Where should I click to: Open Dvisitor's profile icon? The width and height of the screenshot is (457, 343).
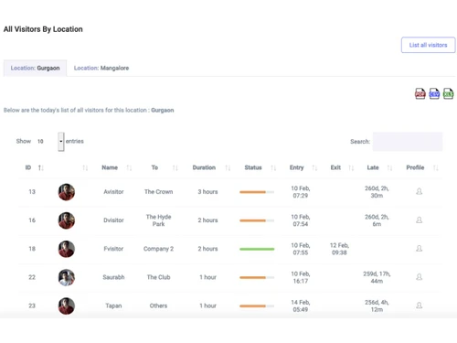point(420,220)
